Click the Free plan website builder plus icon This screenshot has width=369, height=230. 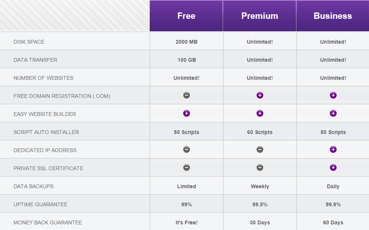[x=187, y=113]
